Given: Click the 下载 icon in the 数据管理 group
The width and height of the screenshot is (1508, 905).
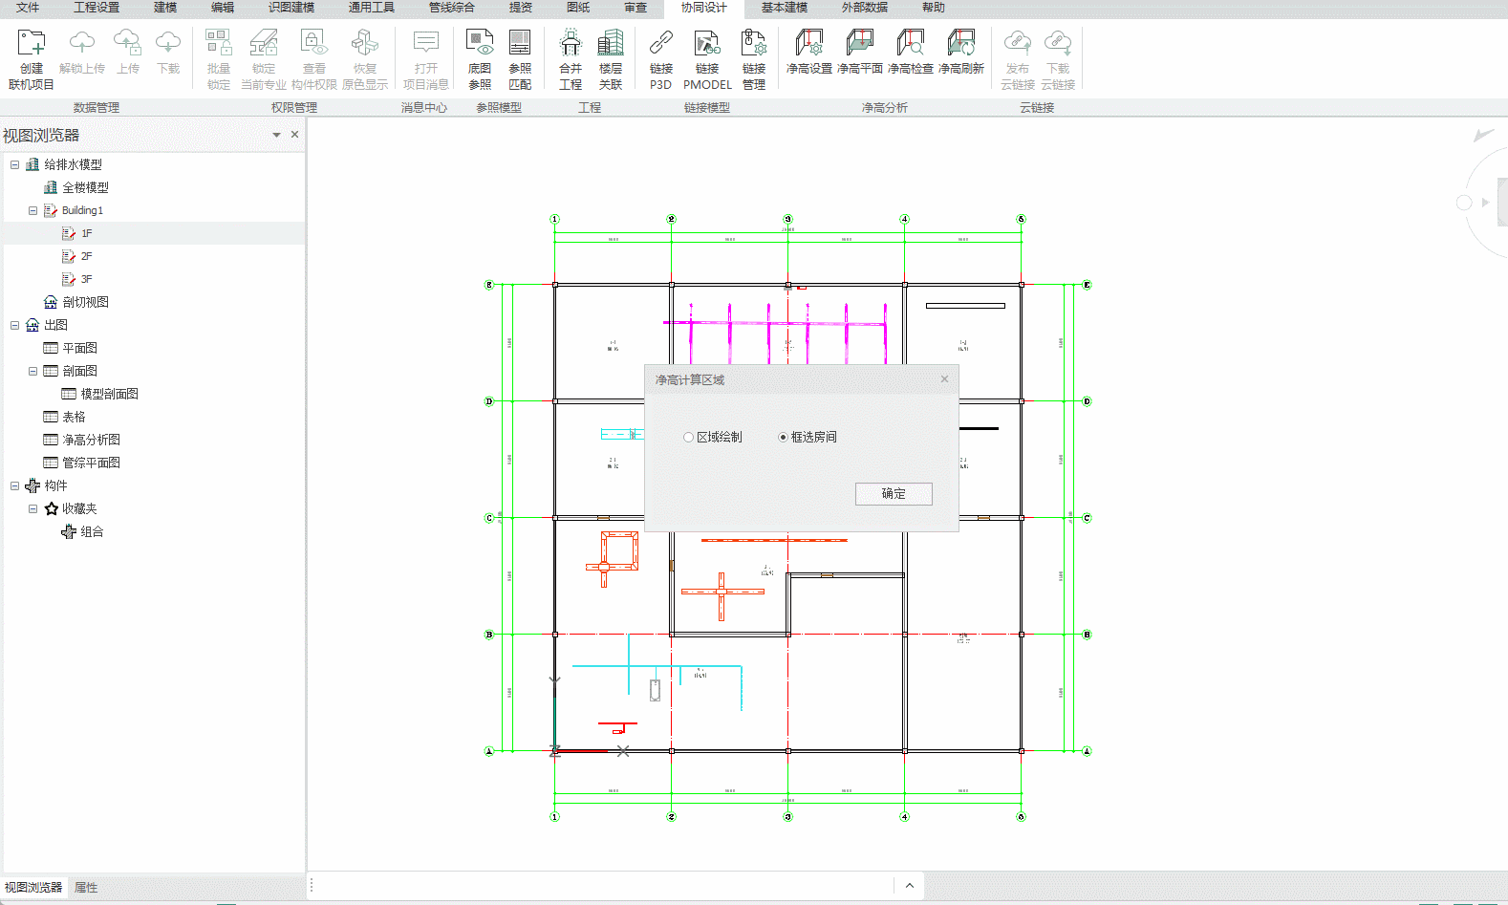Looking at the screenshot, I should [168, 43].
